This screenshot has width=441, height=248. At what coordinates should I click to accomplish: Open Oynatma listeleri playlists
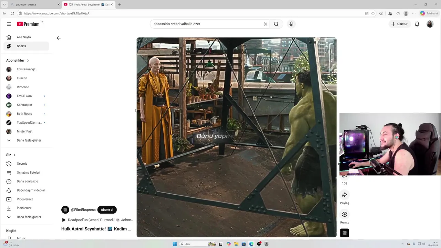[x=26, y=173]
